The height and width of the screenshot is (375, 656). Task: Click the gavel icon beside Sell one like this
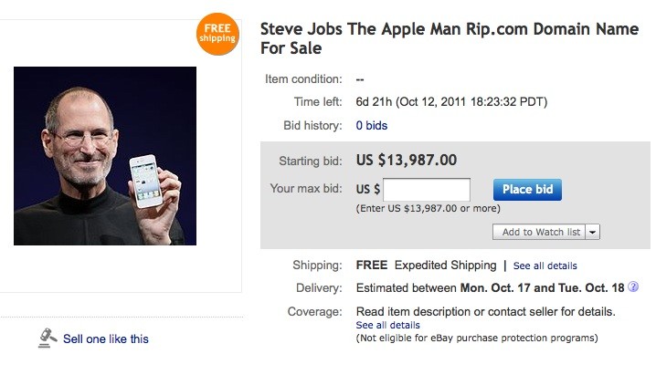click(48, 338)
